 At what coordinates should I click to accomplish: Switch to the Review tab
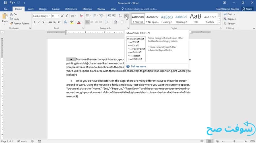tap(101, 9)
